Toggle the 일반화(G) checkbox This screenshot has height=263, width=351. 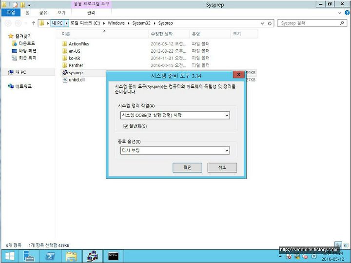[126, 126]
